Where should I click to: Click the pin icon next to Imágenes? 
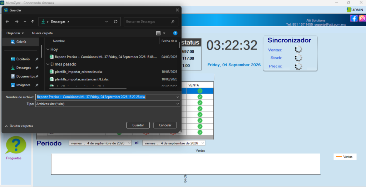point(37,85)
